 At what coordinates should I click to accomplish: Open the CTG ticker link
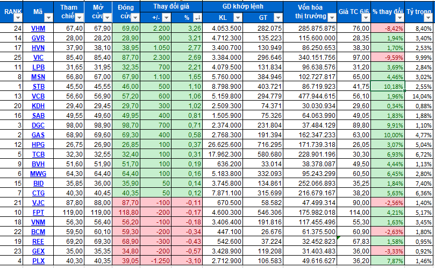(x=38, y=193)
